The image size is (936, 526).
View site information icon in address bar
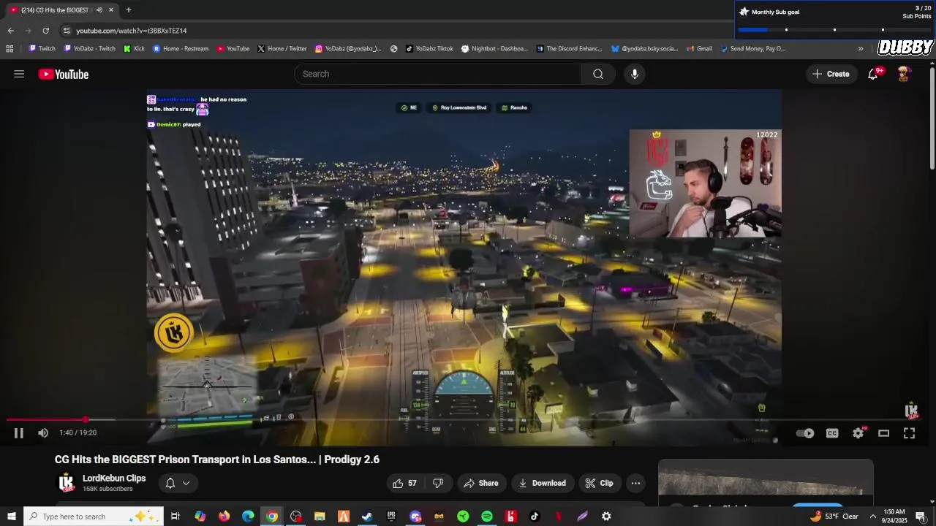click(x=66, y=31)
